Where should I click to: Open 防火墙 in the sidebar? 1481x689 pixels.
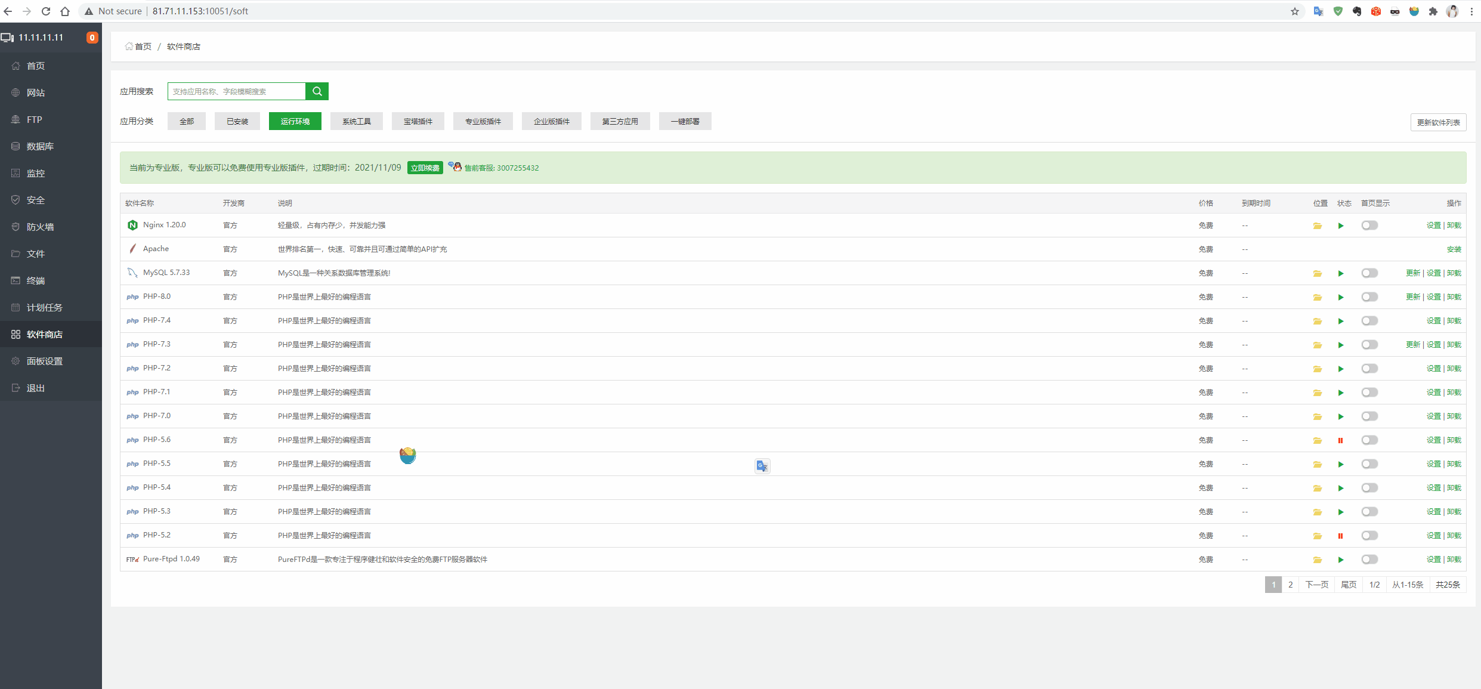coord(51,227)
